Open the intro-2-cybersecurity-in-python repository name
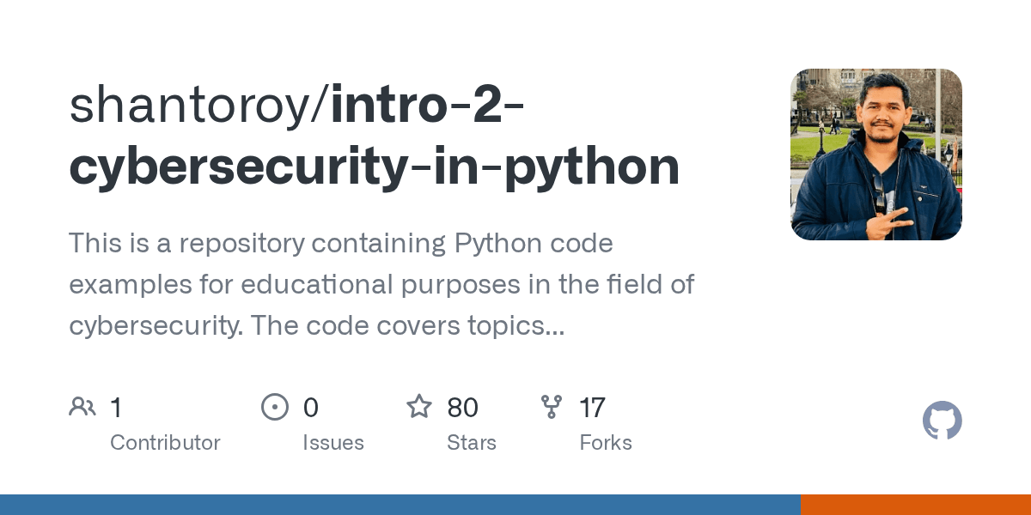Screen dimensions: 1031x515 (x=375, y=167)
